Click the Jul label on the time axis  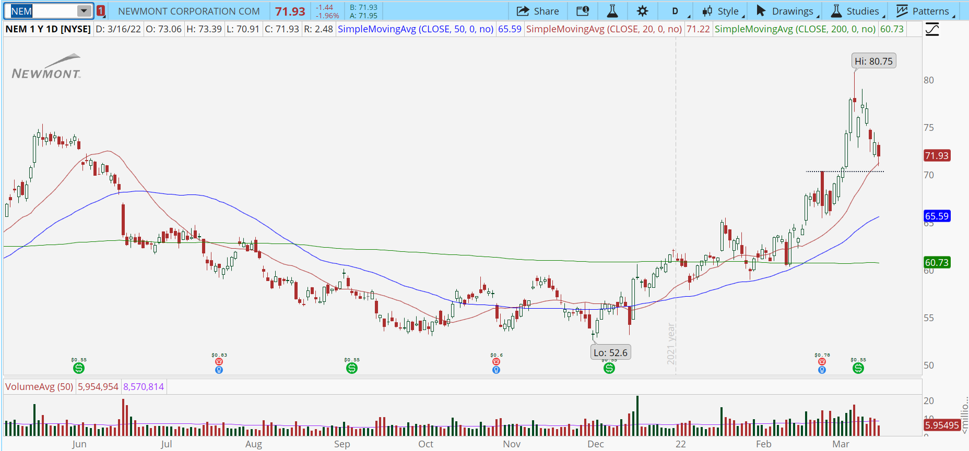point(167,444)
